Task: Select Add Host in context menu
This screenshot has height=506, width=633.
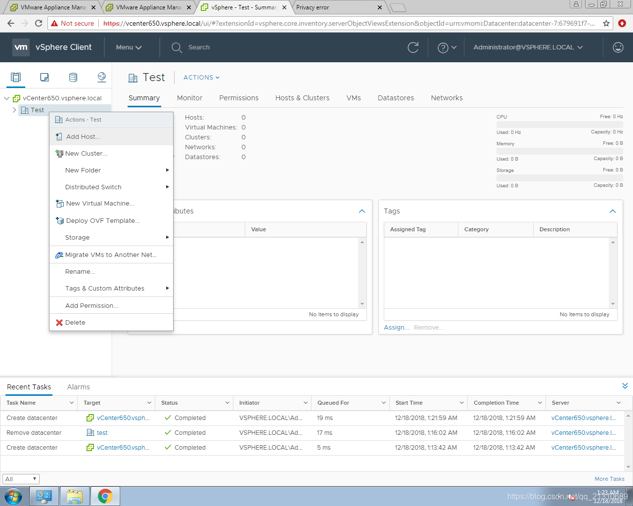Action: point(111,136)
